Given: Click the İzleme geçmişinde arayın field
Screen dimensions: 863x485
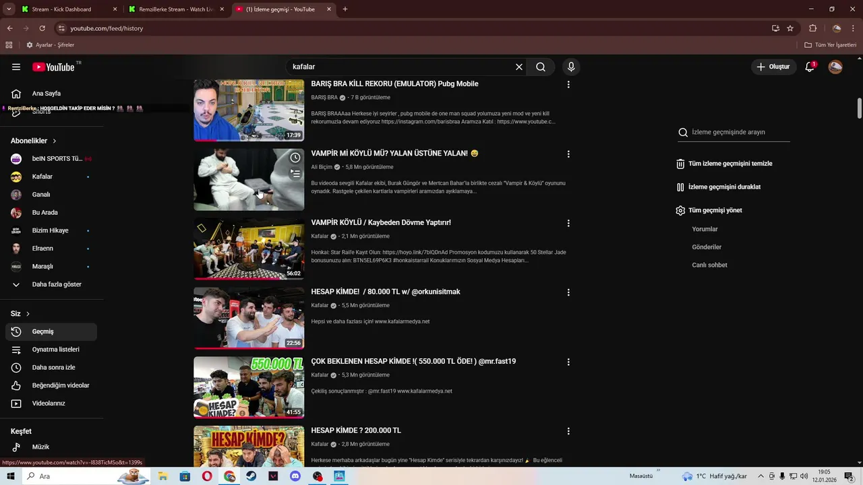Looking at the screenshot, I should (740, 132).
